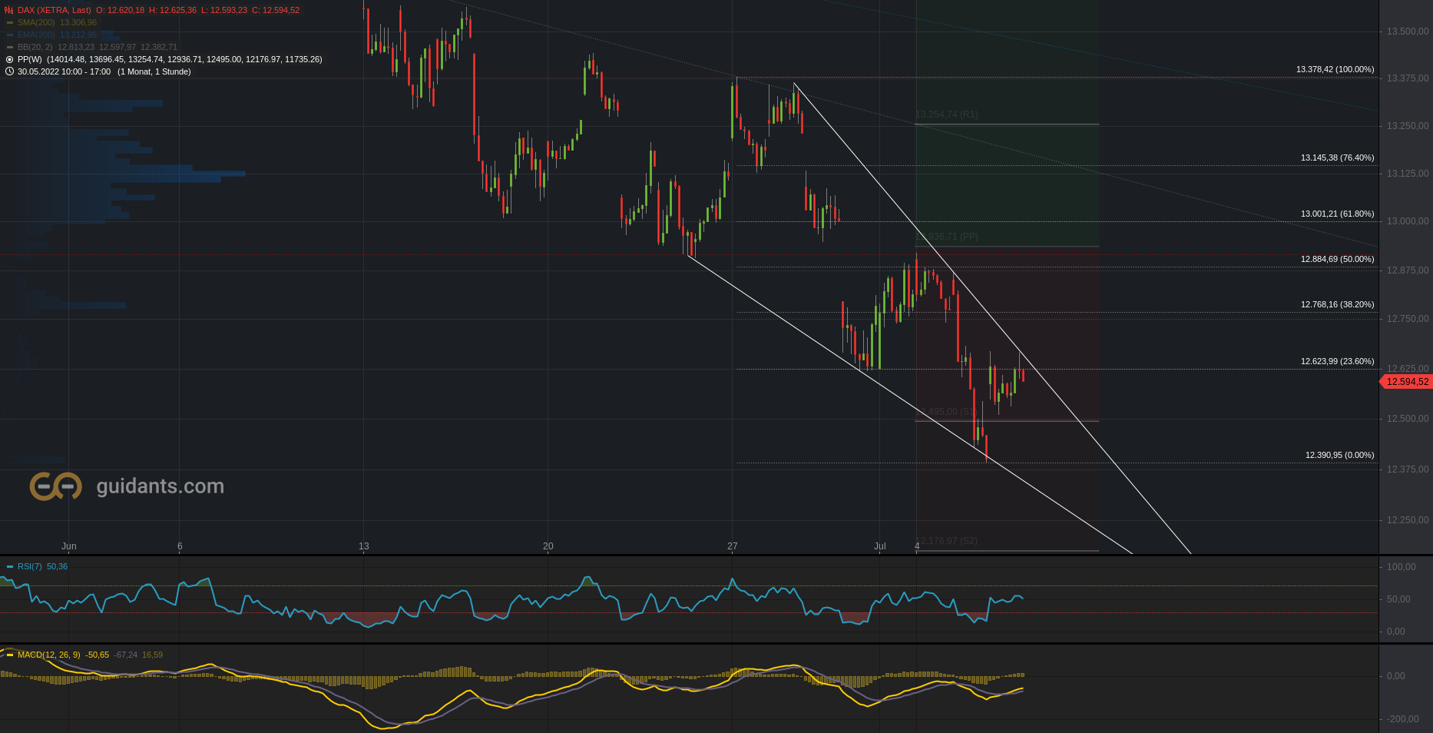The image size is (1433, 733).
Task: Click the MACD histogram value 16,59
Action: point(152,655)
